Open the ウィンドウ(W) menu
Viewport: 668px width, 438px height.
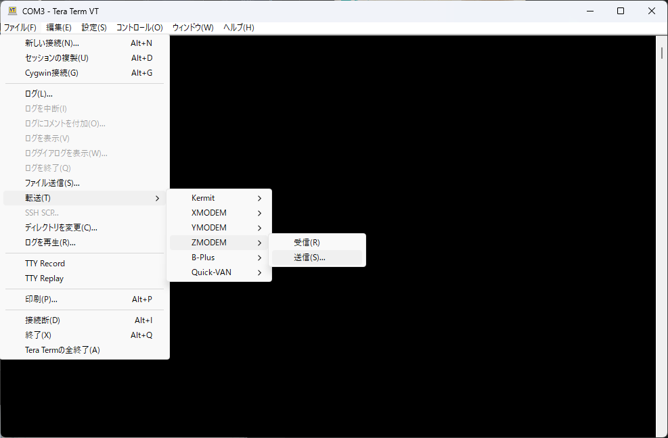(193, 28)
